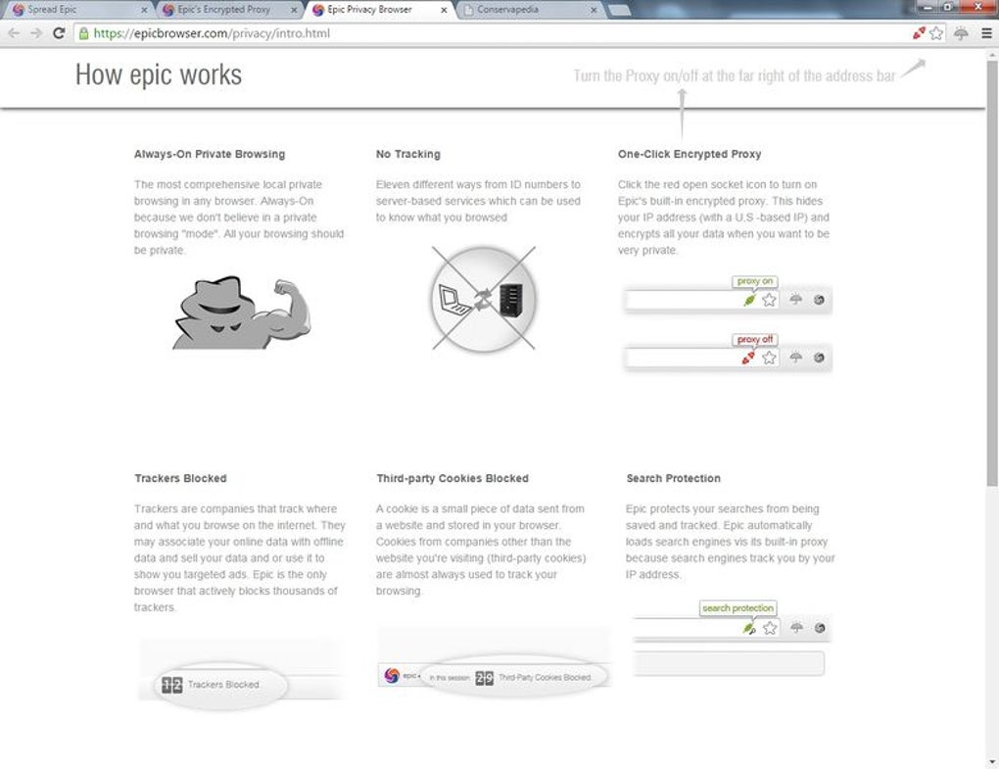999x769 pixels.
Task: Click the 'search protection' tooltip label
Action: (737, 608)
